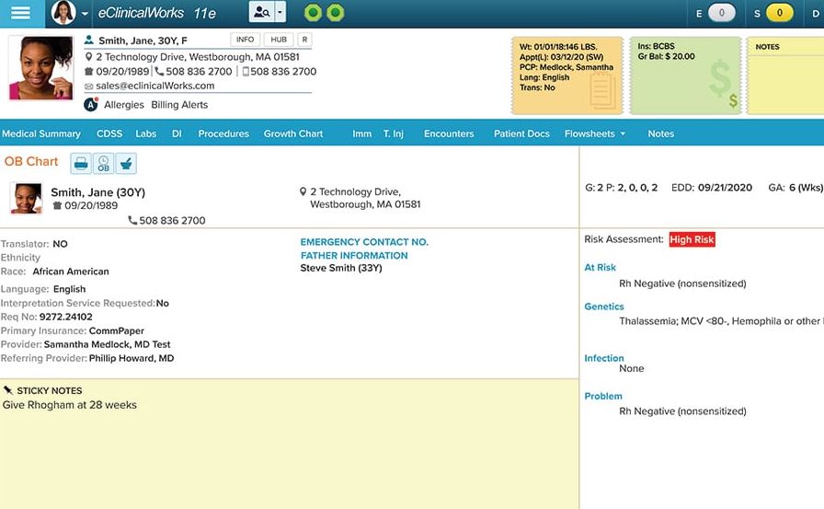Viewport: 824px width, 509px height.
Task: Click Primary Insurance 'CommPaper' value
Action: [x=117, y=330]
